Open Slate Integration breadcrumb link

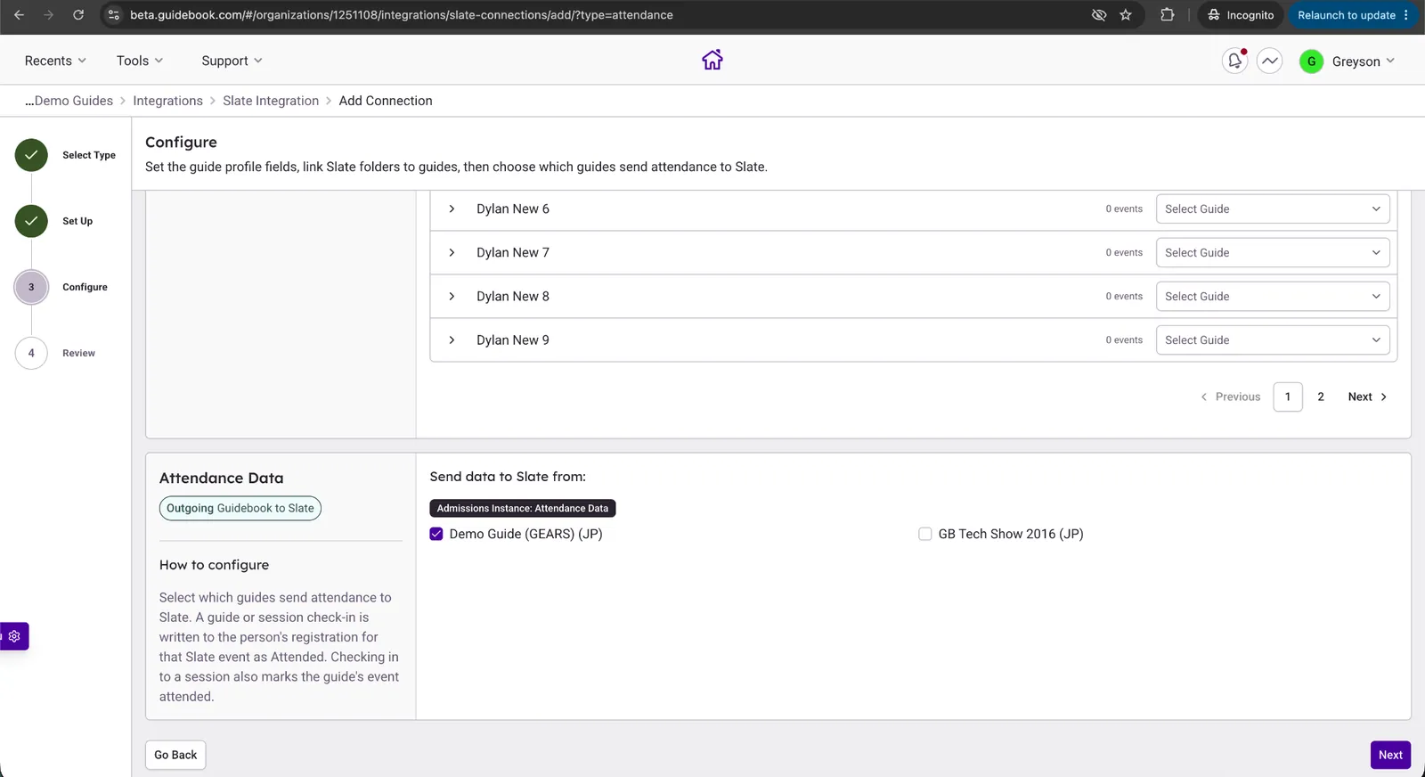(271, 101)
